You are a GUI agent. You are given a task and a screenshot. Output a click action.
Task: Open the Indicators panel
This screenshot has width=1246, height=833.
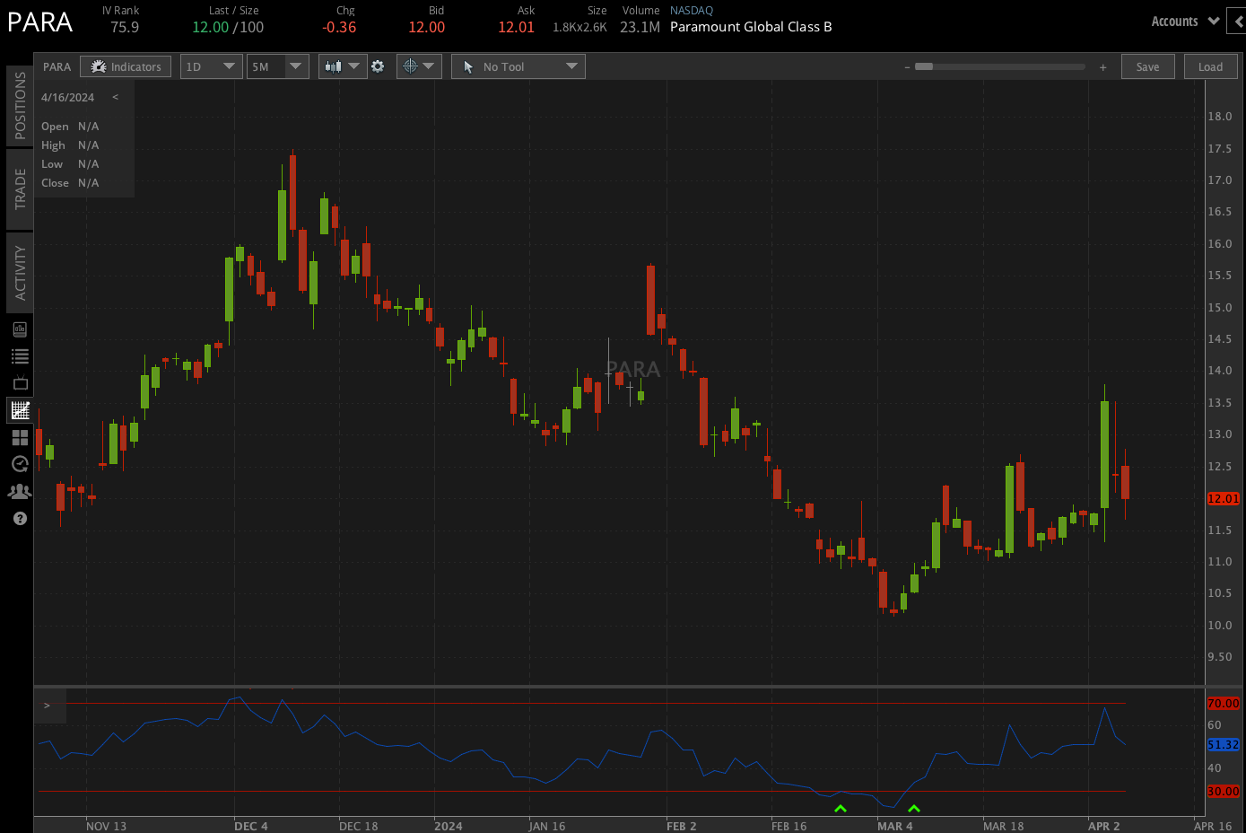[x=125, y=66]
